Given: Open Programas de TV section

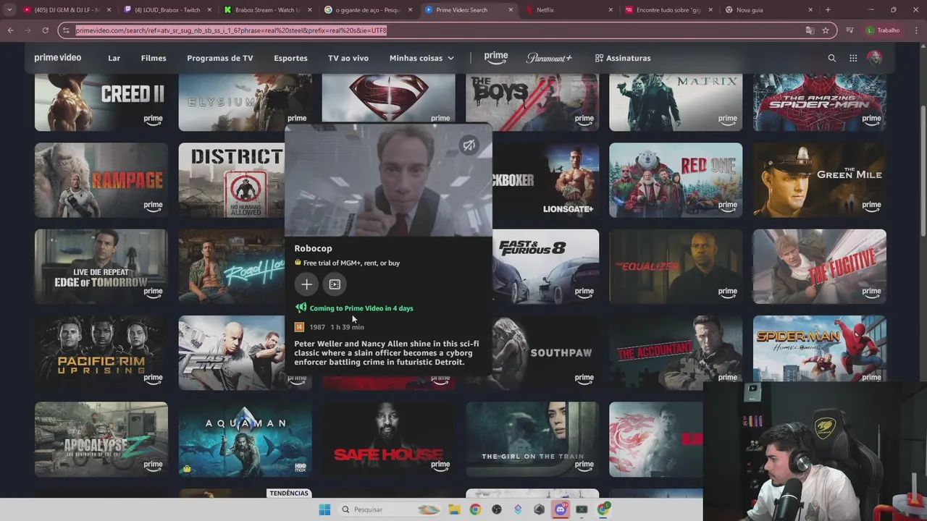Looking at the screenshot, I should (220, 58).
